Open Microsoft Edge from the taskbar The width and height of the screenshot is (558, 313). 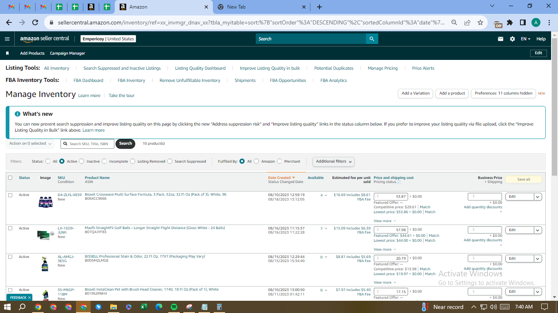(x=159, y=307)
